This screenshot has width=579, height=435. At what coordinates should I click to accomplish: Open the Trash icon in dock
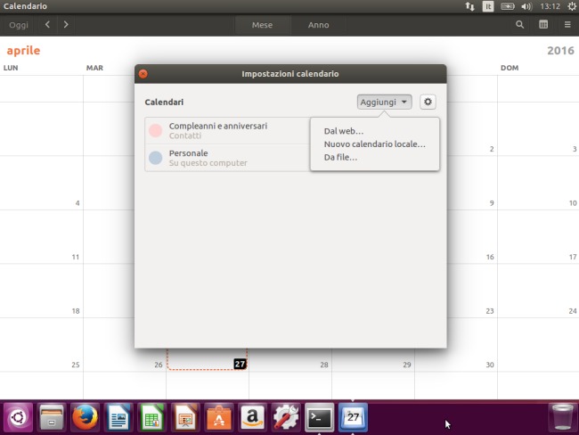[562, 416]
